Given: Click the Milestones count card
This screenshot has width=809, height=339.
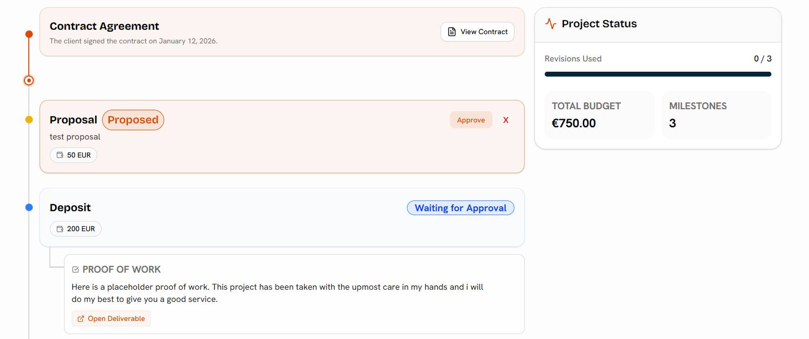Looking at the screenshot, I should click(716, 115).
